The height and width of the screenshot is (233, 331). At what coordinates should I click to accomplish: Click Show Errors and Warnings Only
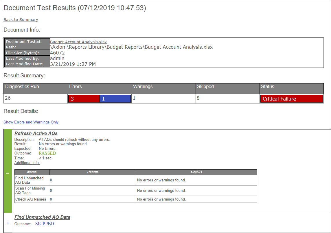pos(31,122)
